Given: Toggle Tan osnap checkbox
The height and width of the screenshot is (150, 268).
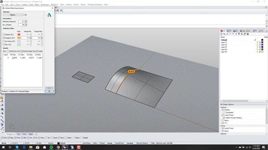Looking at the screenshot, I should click(x=46, y=138).
